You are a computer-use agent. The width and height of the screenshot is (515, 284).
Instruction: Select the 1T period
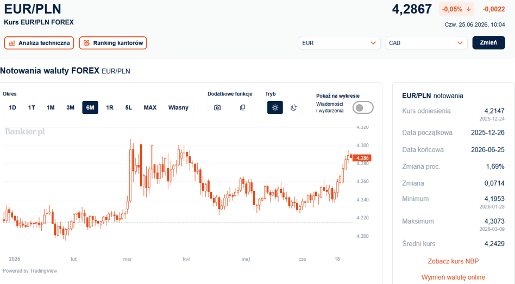tap(32, 108)
